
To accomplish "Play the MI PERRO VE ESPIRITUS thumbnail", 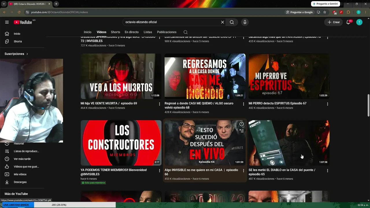I will point(289,76).
